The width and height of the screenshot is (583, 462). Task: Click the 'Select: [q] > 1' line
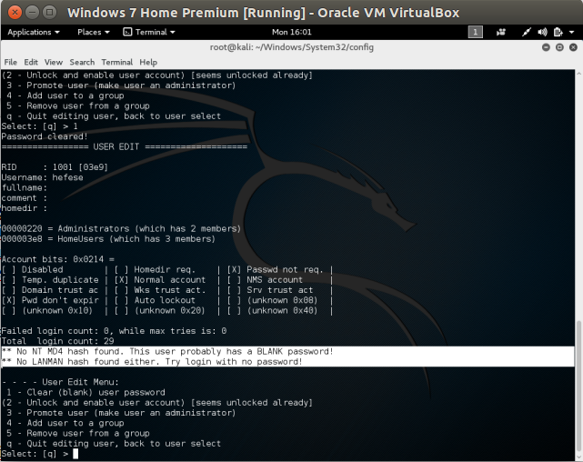(39, 126)
